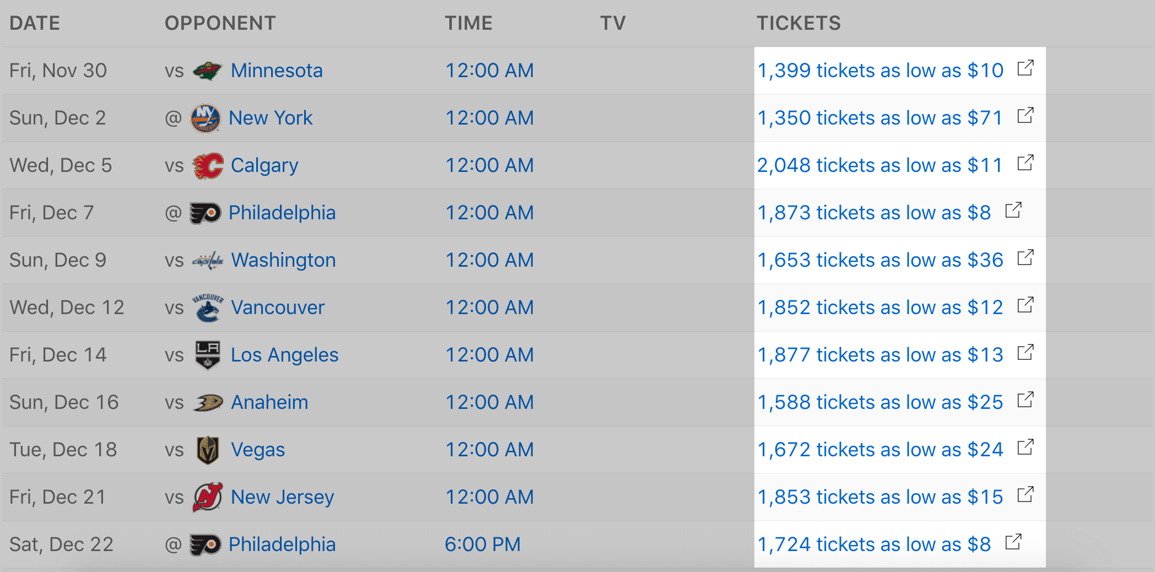Open the Calgary team link
Viewport: 1155px width, 572px height.
point(265,165)
